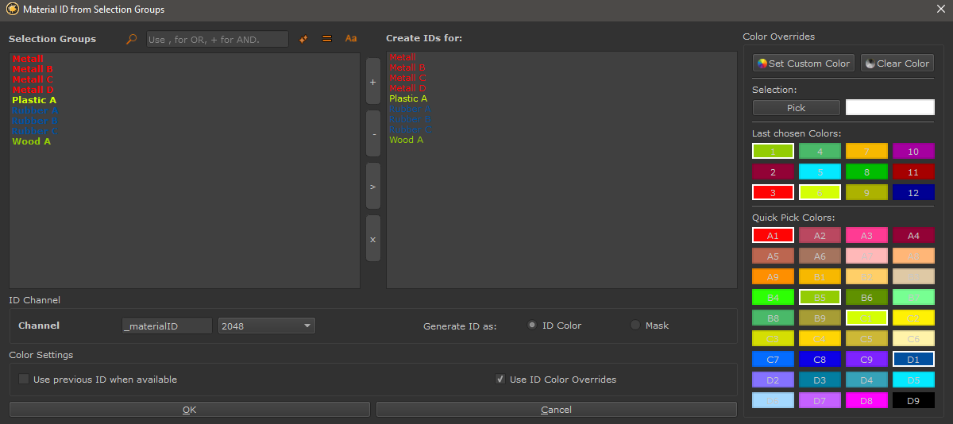Click the magnifying glass search icon
This screenshot has width=953, height=424.
tap(132, 39)
